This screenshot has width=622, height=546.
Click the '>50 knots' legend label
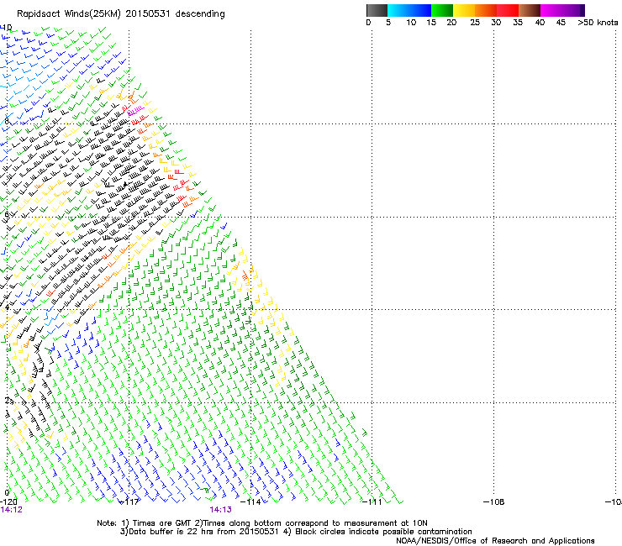(598, 22)
